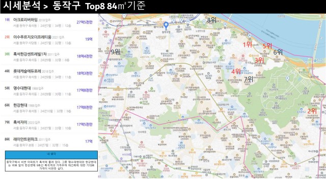Click the 서울 동작구 사당동 detail line
Viewport: 326px width, 183px height.
(x=42, y=43)
